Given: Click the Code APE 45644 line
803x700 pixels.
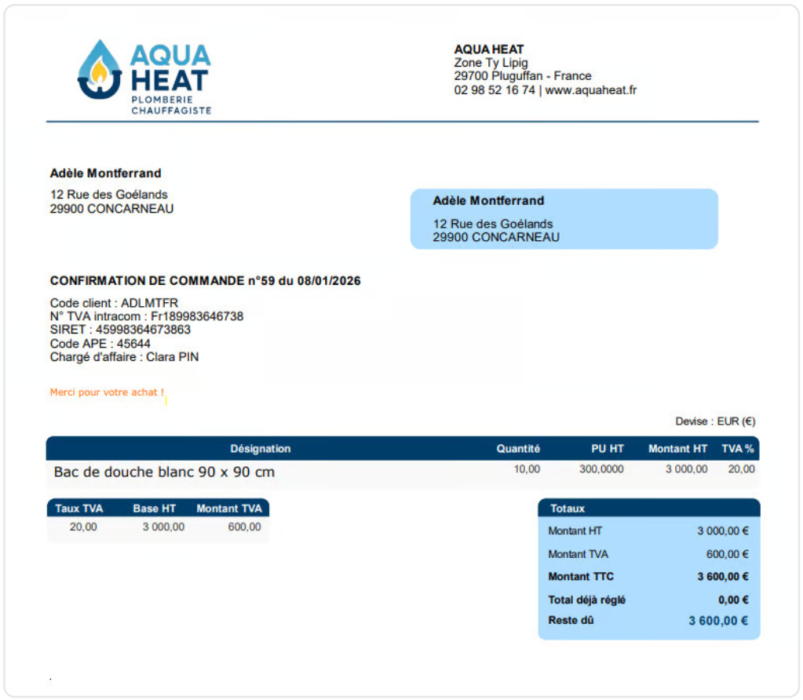Looking at the screenshot, I should tap(100, 343).
